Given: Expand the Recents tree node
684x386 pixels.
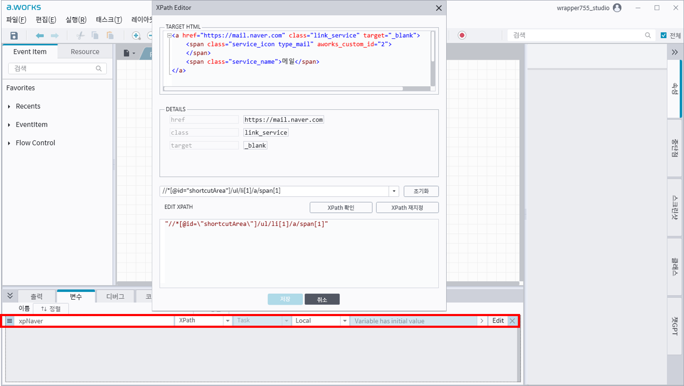Looking at the screenshot, I should (9, 106).
